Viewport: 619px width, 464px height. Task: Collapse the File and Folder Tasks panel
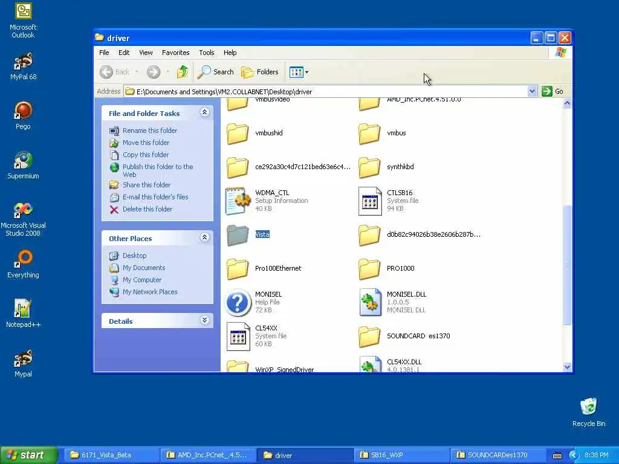(x=204, y=112)
